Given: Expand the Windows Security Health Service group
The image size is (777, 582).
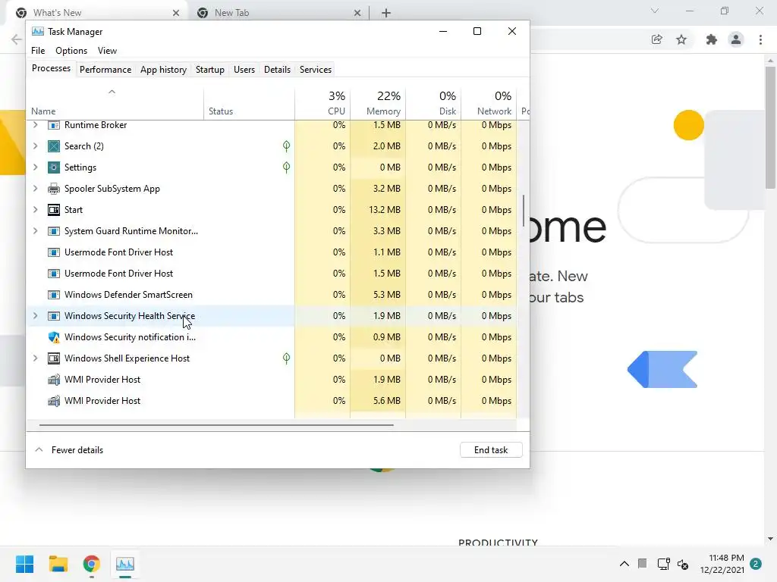Looking at the screenshot, I should pyautogui.click(x=35, y=316).
